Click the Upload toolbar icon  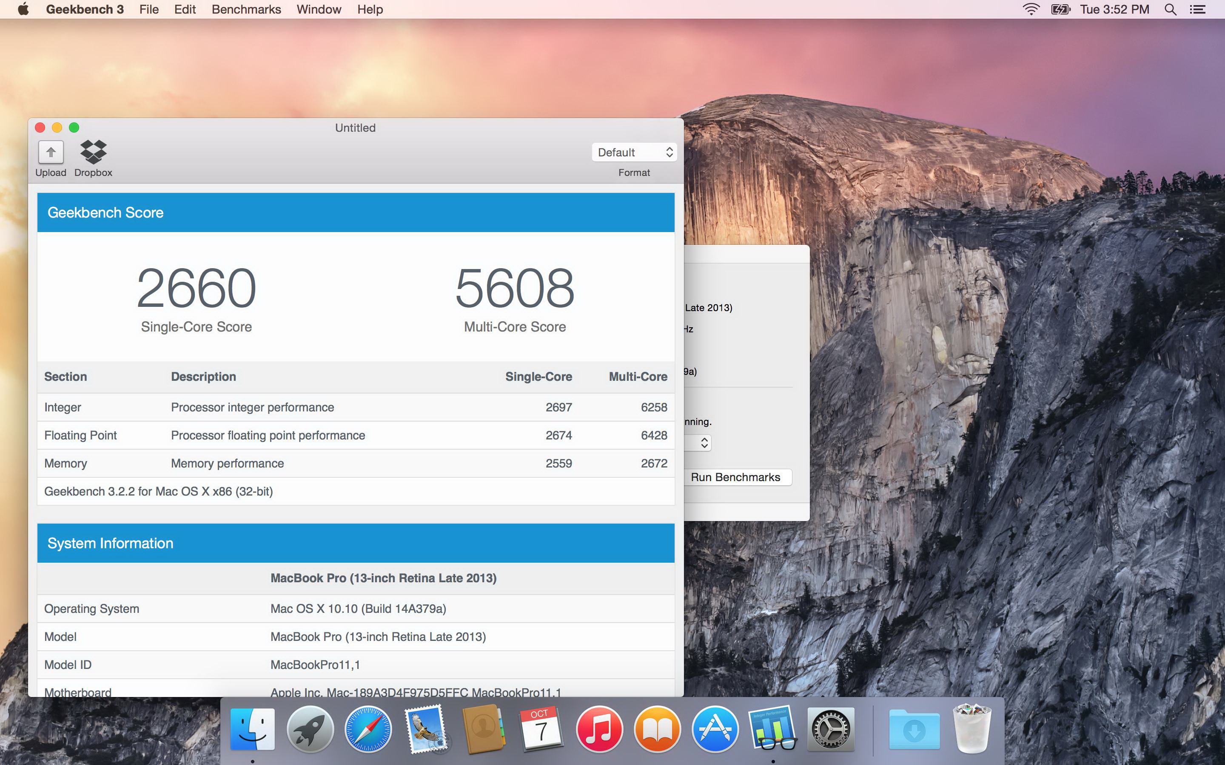tap(51, 152)
